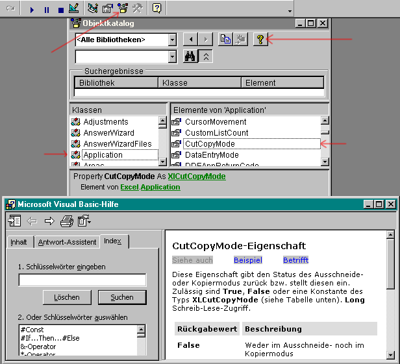The height and width of the screenshot is (364, 400).
Task: Collapse search results with chevron button
Action: [206, 56]
